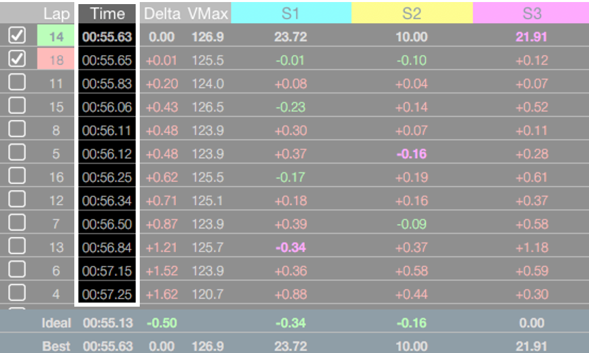589x353 pixels.
Task: Click lap time 00:56.11
Action: (x=106, y=130)
